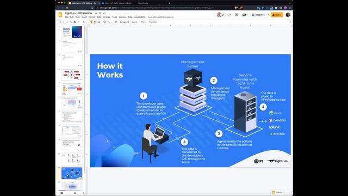Open the Google account avatar
This screenshot has height=196, width=348.
[288, 15]
